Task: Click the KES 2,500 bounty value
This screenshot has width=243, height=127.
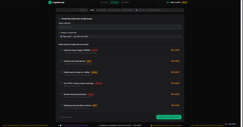Action: (175, 61)
